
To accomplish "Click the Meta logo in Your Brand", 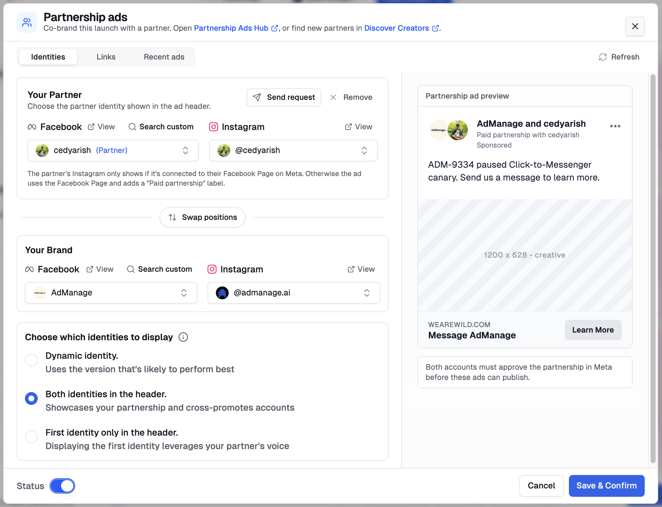I will [29, 270].
